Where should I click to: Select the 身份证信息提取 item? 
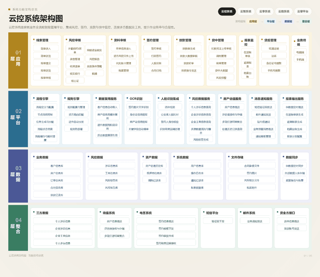(x=139, y=114)
